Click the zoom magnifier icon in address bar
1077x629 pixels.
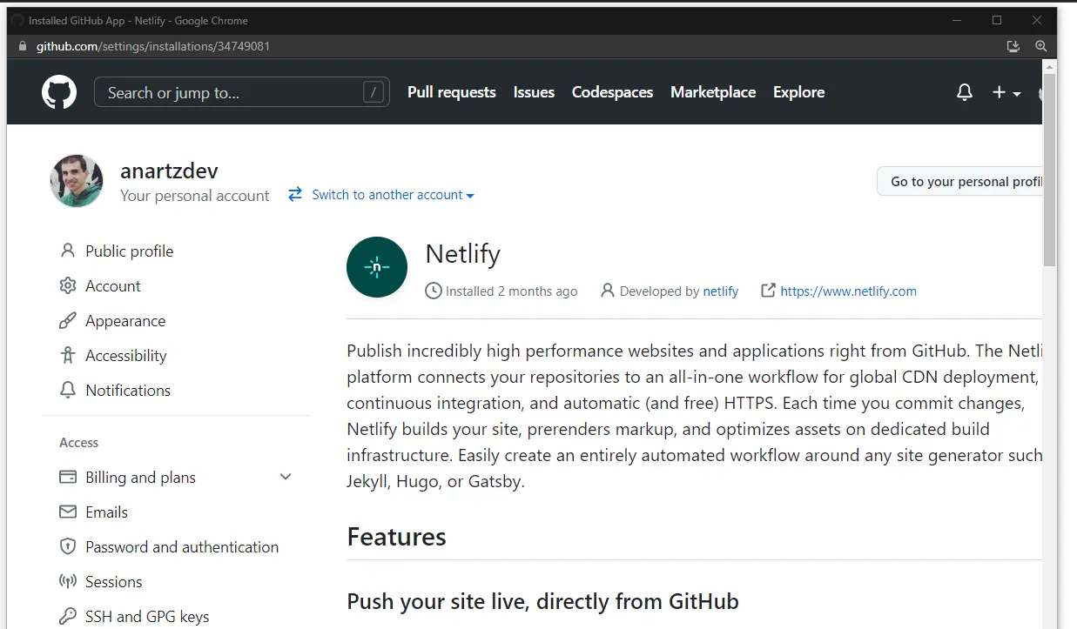[1040, 46]
